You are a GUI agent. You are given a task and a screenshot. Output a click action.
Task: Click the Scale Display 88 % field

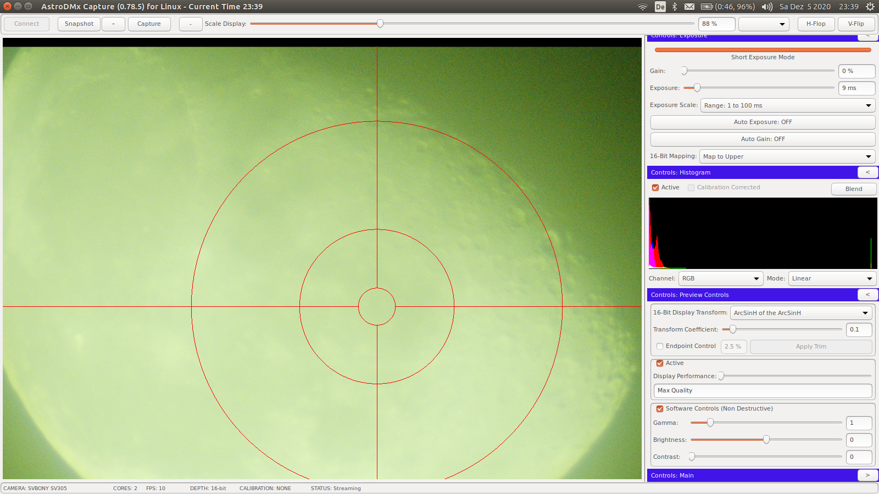(x=716, y=24)
